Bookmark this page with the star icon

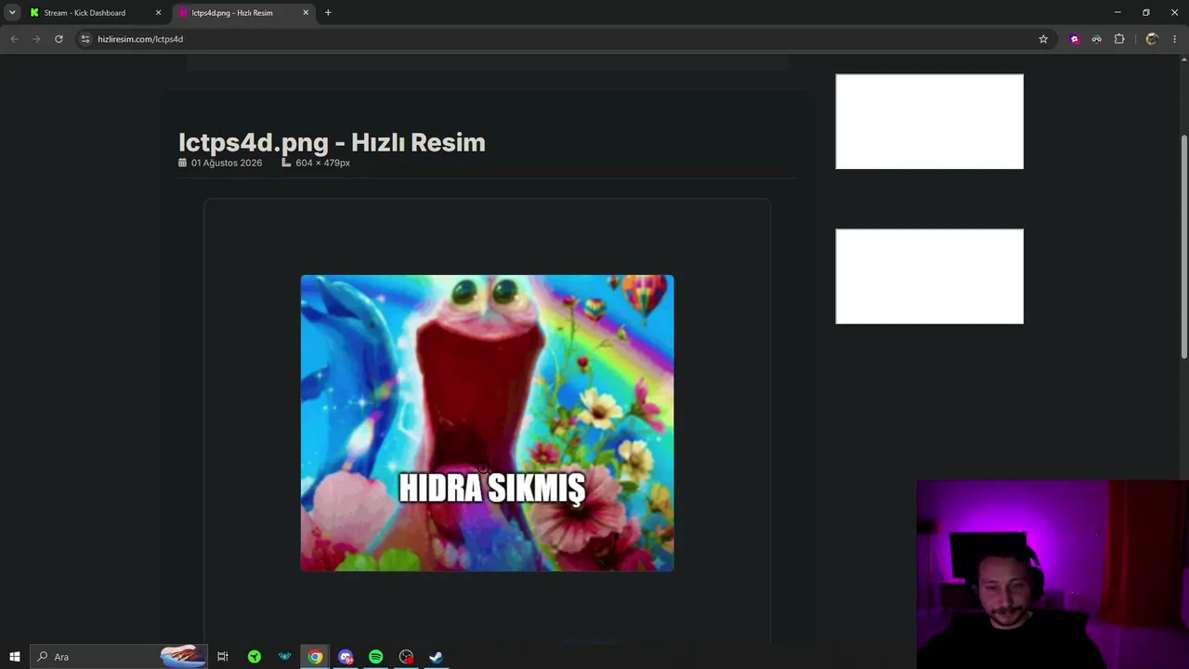1043,39
